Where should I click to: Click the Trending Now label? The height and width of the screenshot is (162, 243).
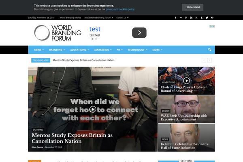(41, 60)
